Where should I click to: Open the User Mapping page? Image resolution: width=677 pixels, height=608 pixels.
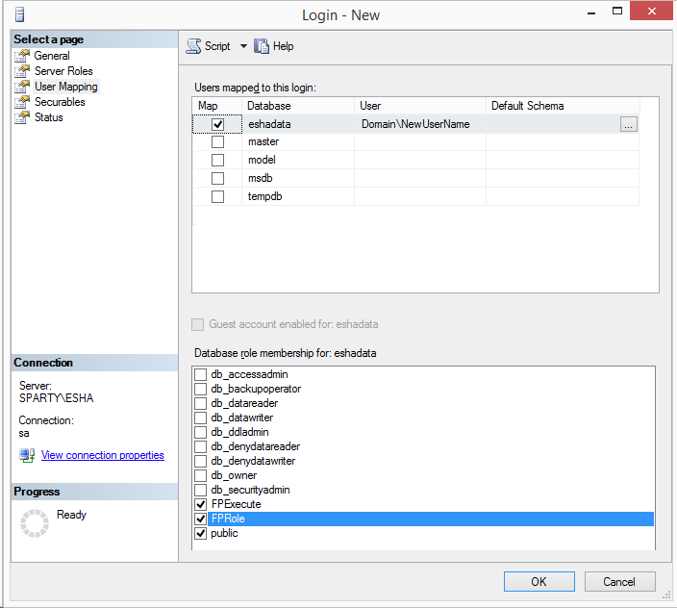(x=65, y=87)
